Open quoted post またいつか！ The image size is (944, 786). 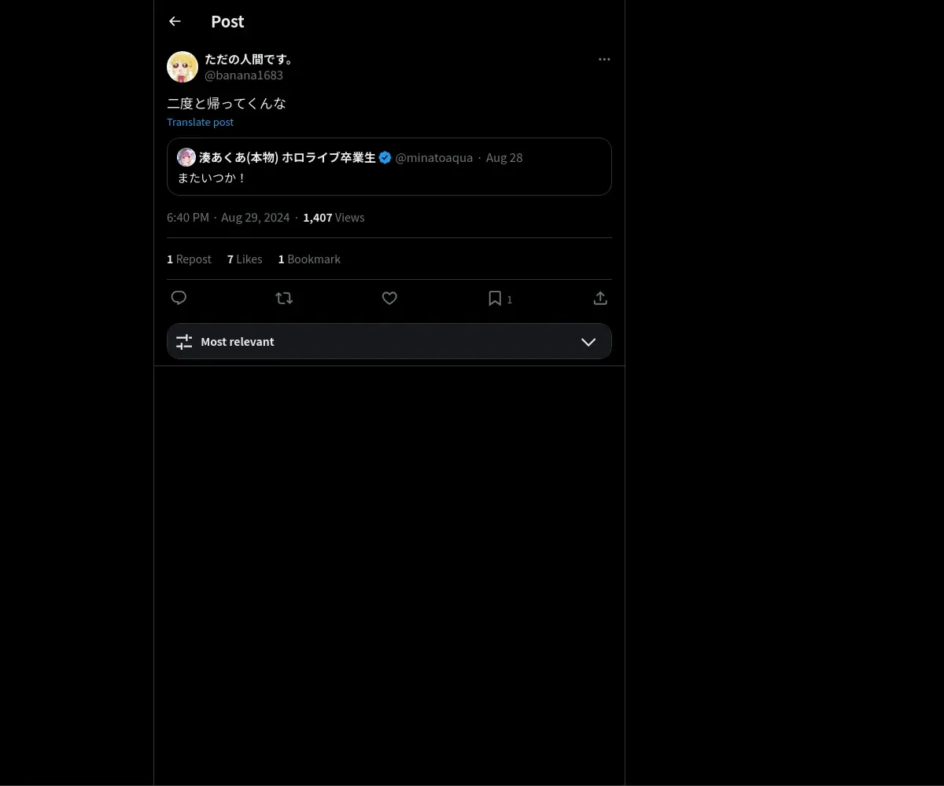click(389, 178)
